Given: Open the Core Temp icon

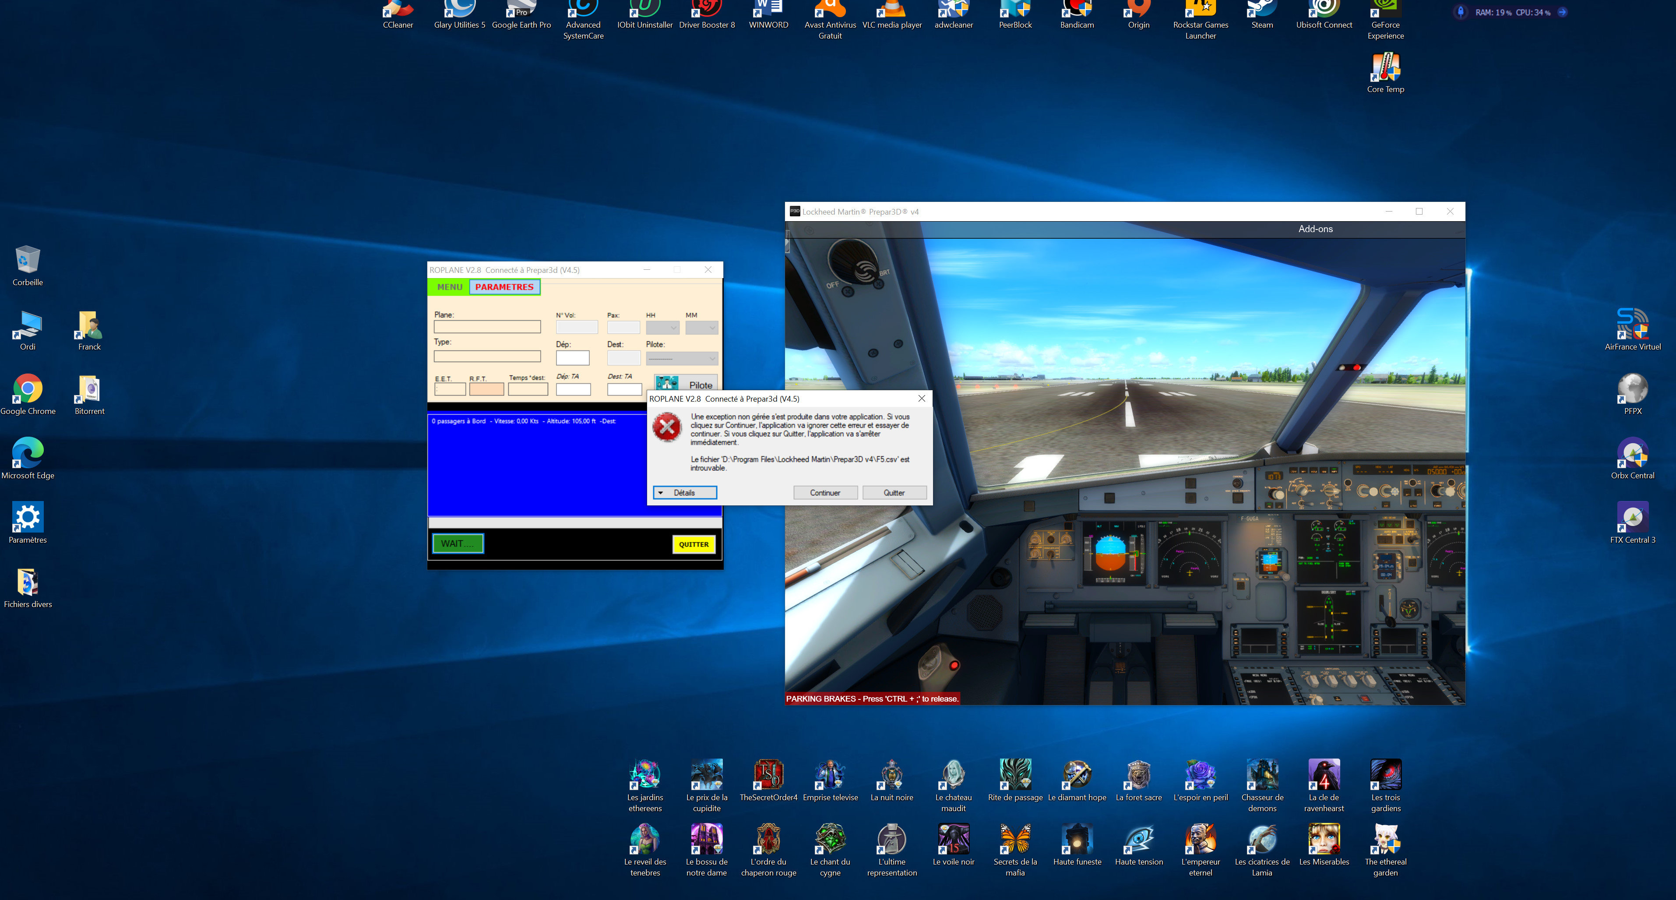Looking at the screenshot, I should [1385, 71].
